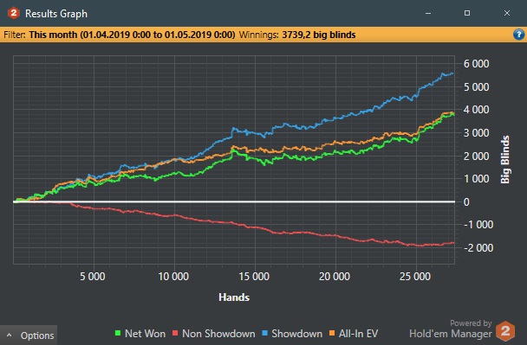Click the filter text 'This month (01.04.2019 0:00 to 01.05.2019 0:00)'
Screen dimensions: 527x345
pos(132,35)
